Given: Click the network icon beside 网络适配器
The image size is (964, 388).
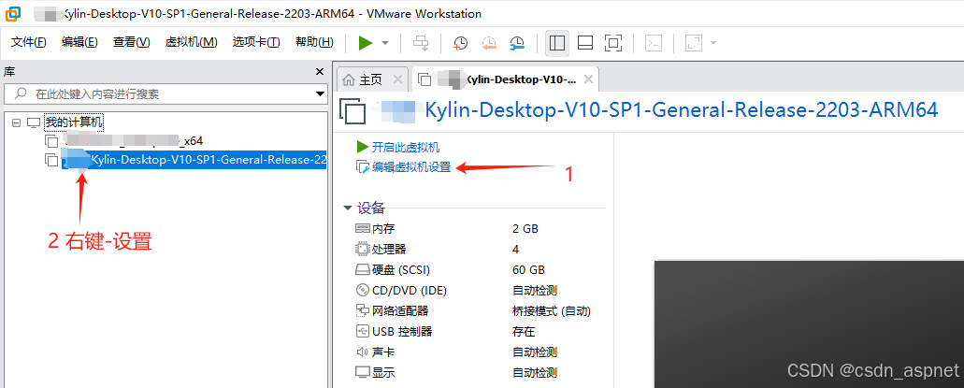Looking at the screenshot, I should click(363, 311).
